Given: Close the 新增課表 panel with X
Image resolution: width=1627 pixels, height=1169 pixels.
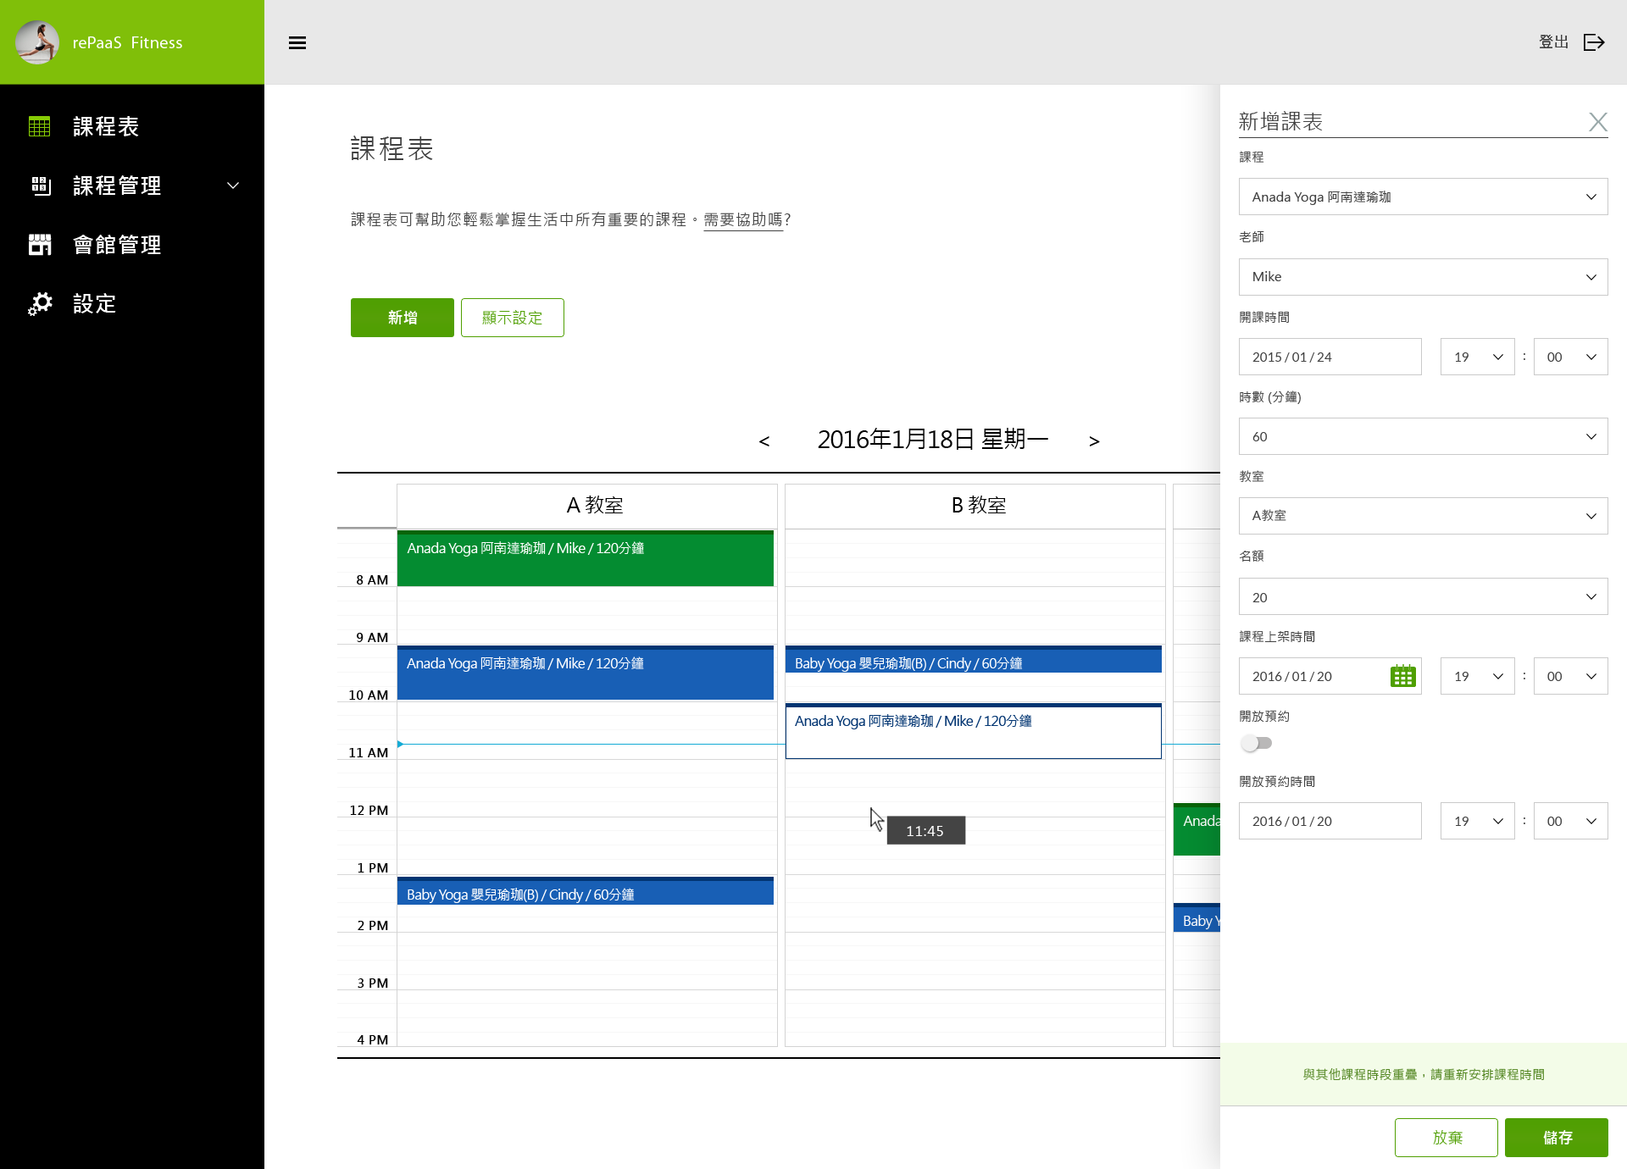Looking at the screenshot, I should [x=1597, y=122].
